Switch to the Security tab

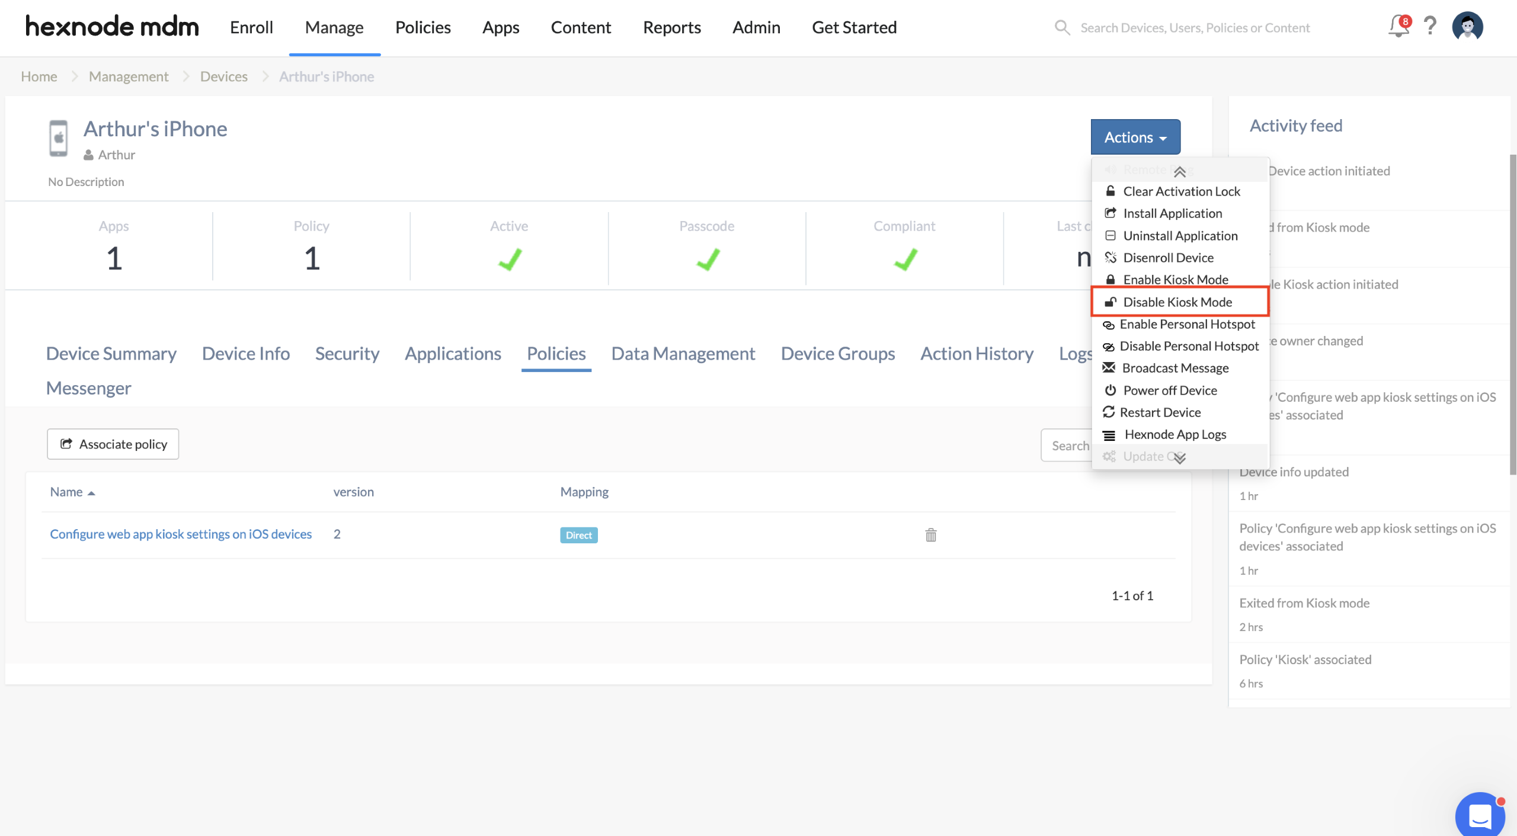coord(347,353)
